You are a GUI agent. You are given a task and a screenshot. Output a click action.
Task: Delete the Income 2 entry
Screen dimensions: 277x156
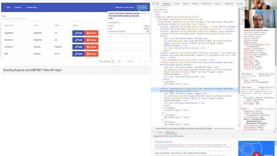91,40
